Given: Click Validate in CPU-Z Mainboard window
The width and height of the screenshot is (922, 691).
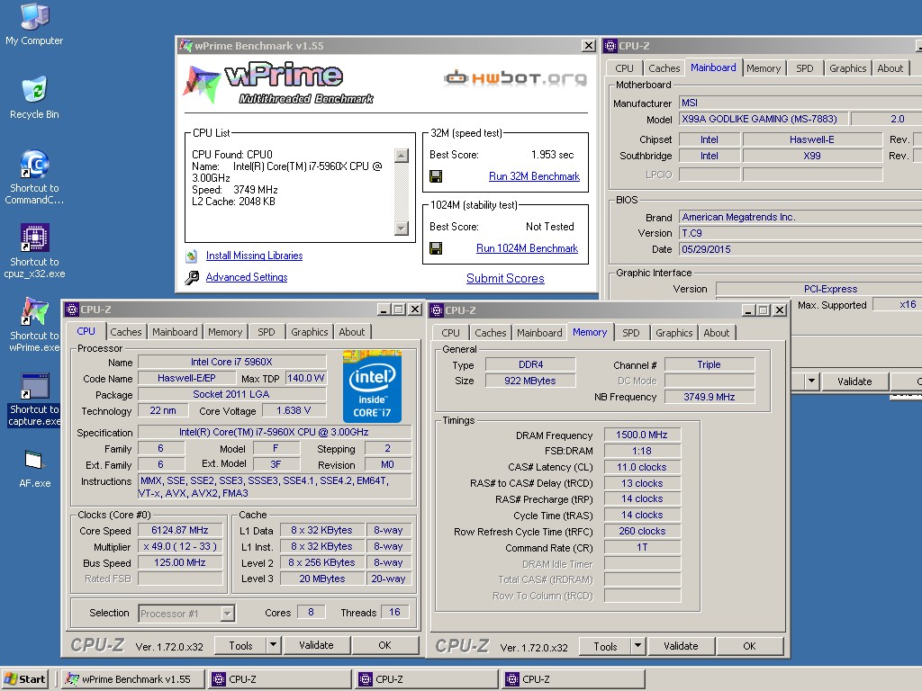Looking at the screenshot, I should [854, 381].
